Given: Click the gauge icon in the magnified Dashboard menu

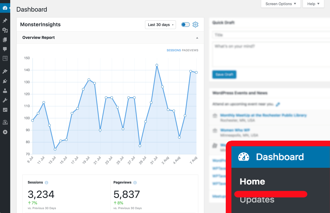Looking at the screenshot, I should click(x=243, y=157).
